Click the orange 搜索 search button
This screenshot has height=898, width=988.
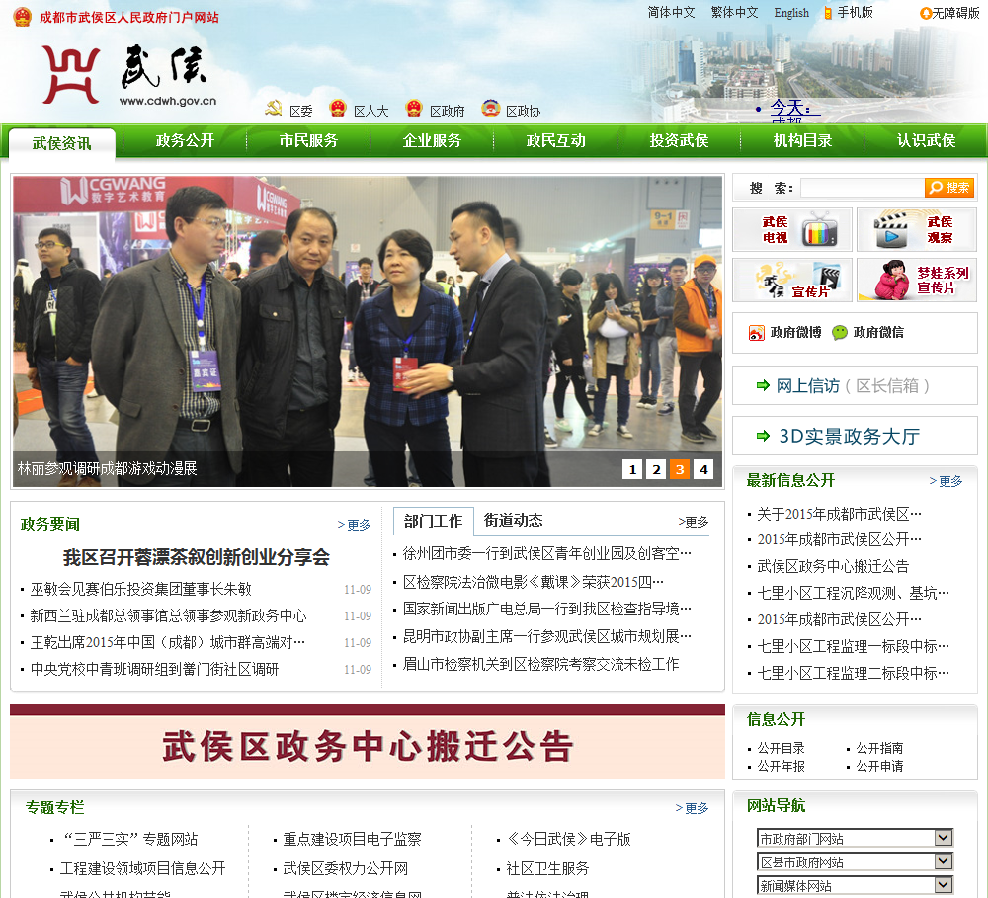click(948, 188)
